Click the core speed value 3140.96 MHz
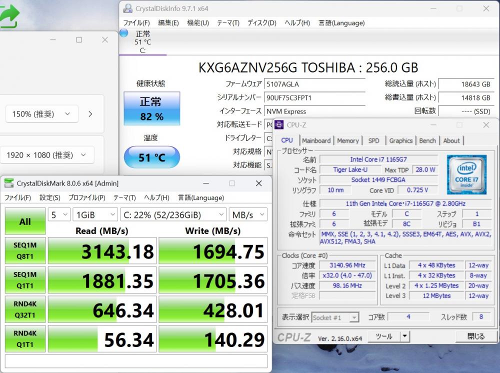500x373 pixels. click(x=347, y=265)
